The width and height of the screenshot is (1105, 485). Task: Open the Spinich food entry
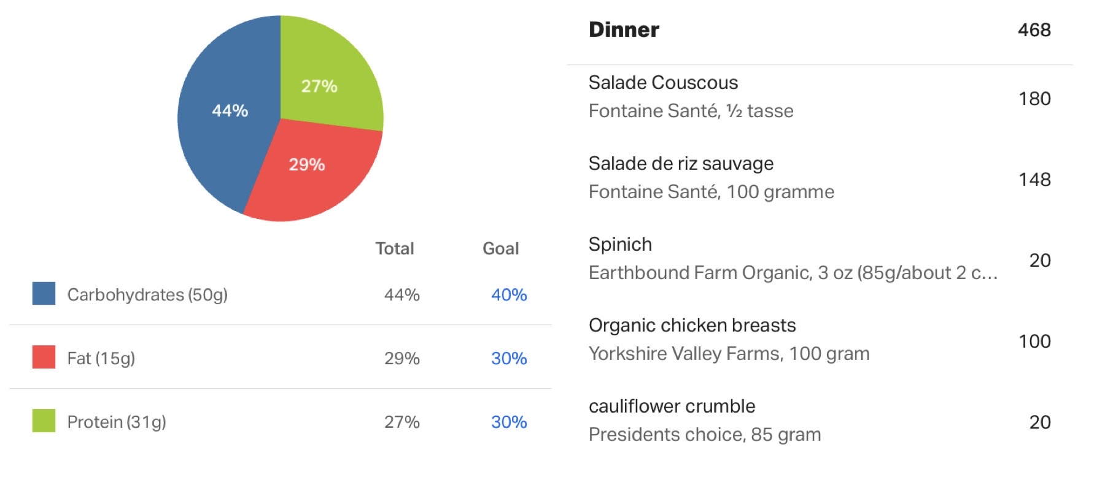coord(820,259)
